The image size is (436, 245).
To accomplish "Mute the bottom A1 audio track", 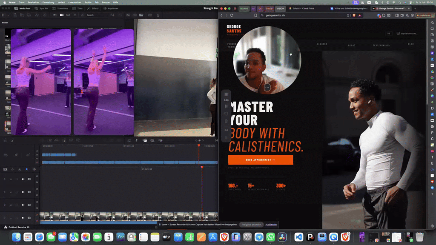I will tap(23, 218).
